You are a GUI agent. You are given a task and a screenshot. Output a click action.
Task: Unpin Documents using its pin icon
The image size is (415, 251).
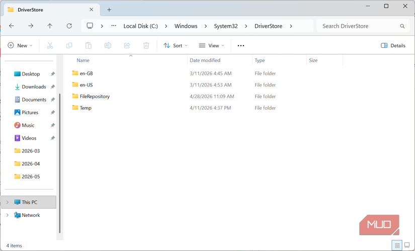[53, 100]
